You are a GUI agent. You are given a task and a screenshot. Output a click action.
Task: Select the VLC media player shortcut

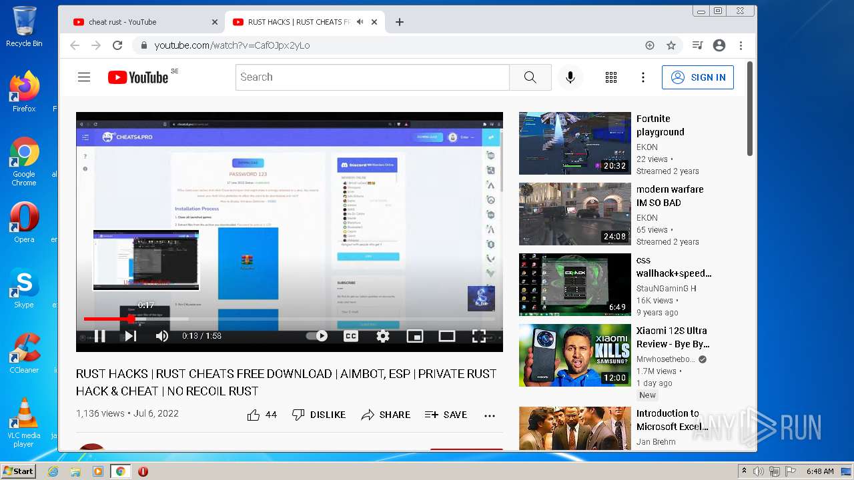pos(24,422)
